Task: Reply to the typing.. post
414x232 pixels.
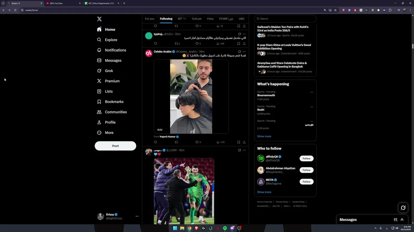Action: click(x=155, y=43)
